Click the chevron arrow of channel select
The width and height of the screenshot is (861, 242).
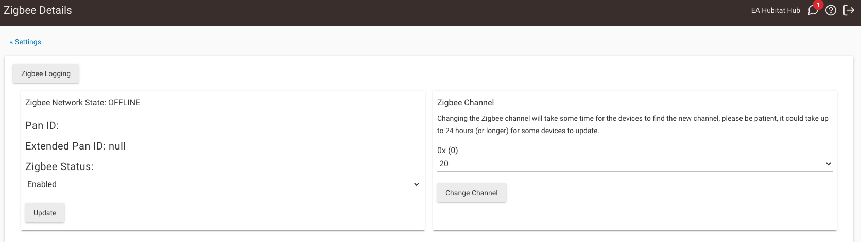pos(829,164)
